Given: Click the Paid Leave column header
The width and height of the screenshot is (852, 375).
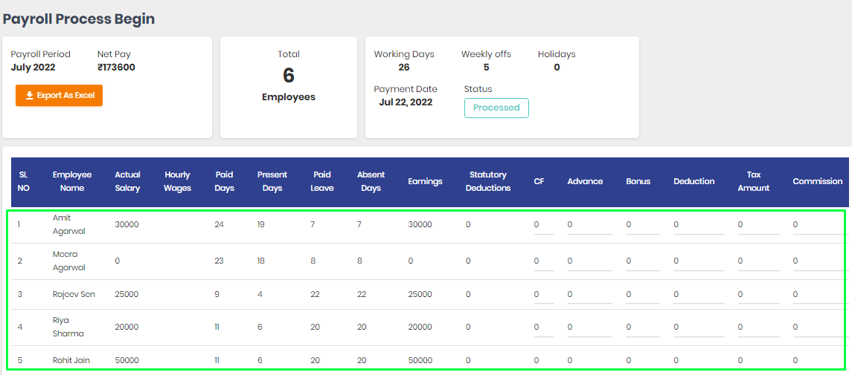Looking at the screenshot, I should pyautogui.click(x=322, y=181).
